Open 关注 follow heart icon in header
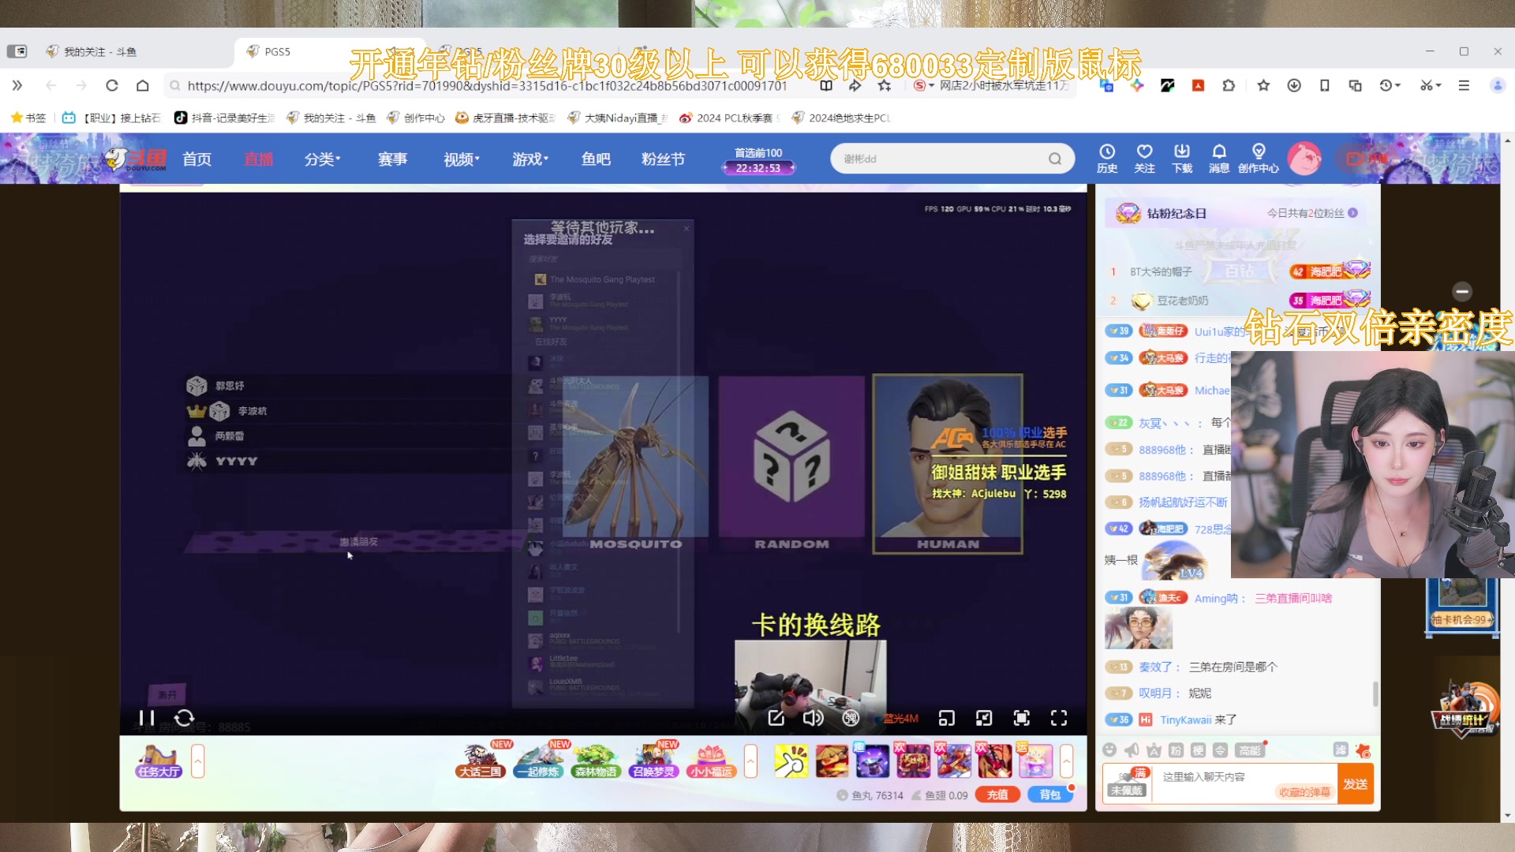1515x852 pixels. [1144, 158]
